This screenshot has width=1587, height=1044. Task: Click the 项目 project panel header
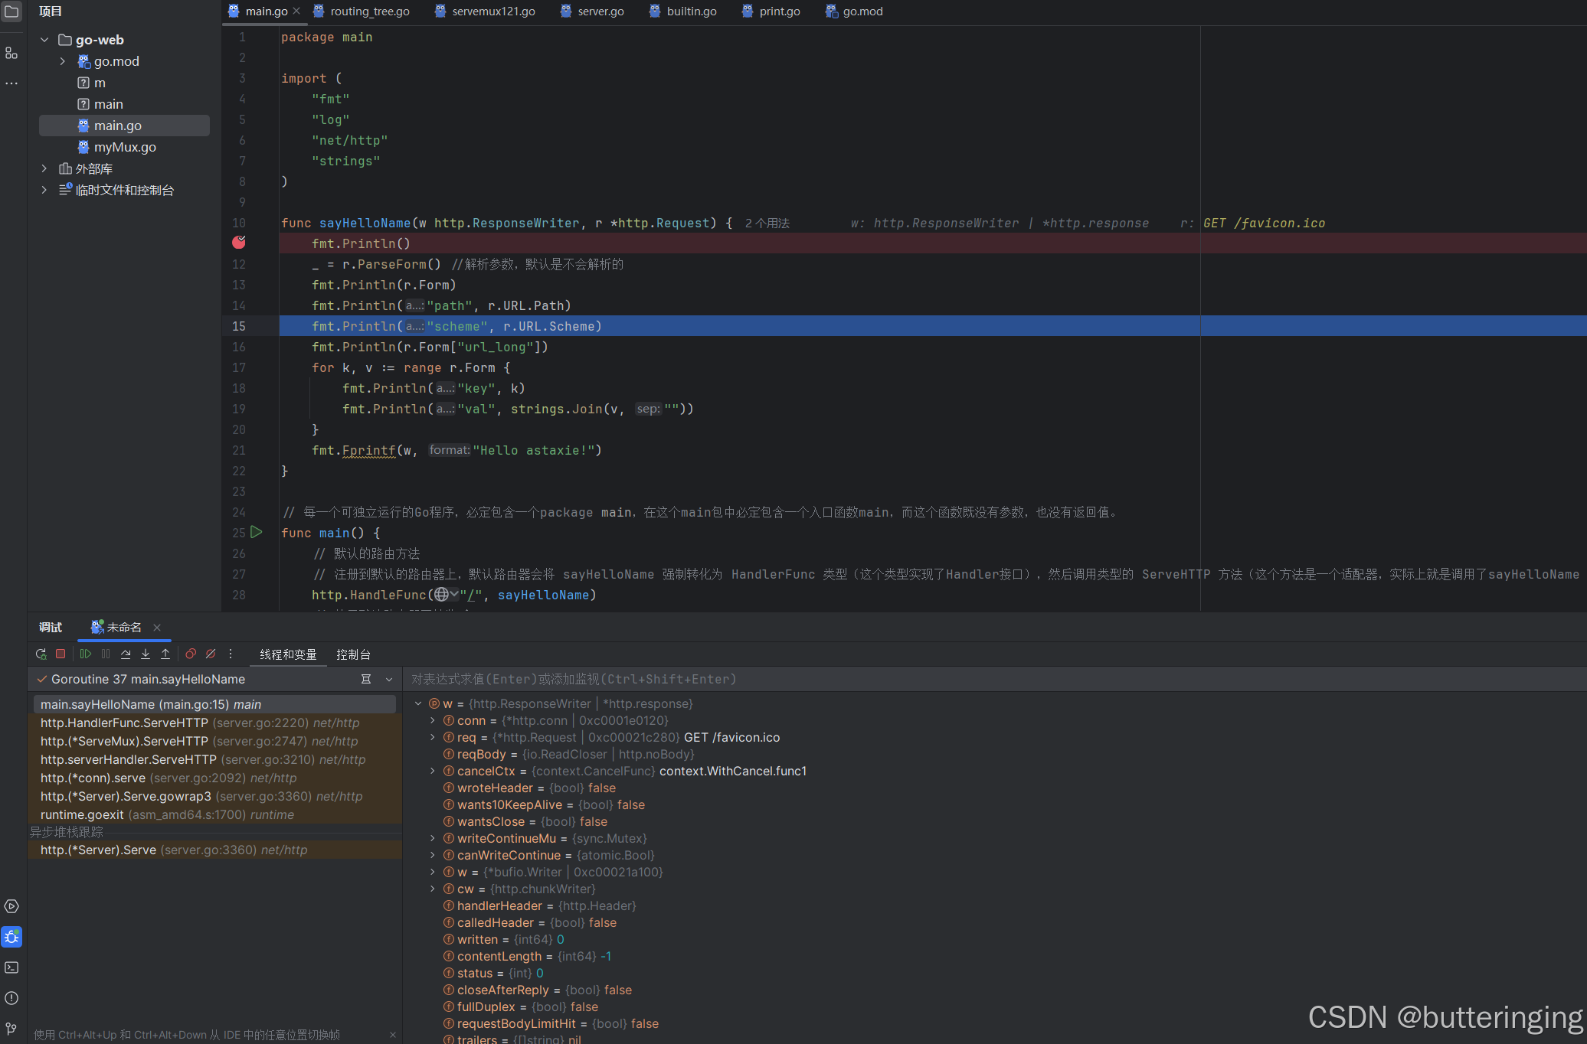[x=51, y=11]
